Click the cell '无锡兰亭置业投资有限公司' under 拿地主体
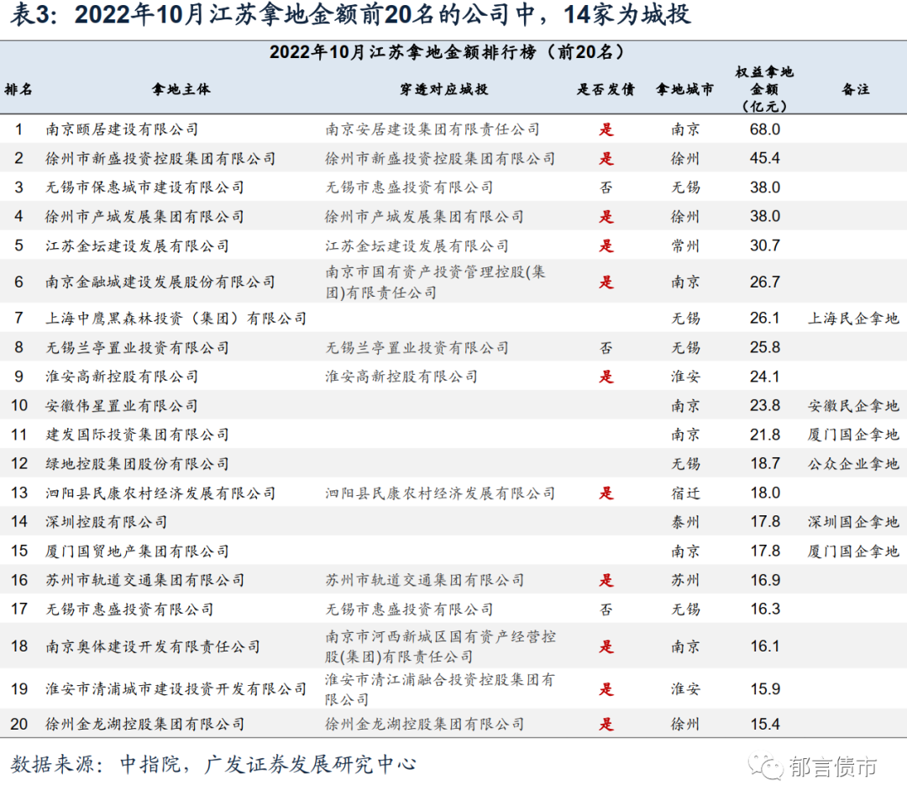 [x=138, y=347]
